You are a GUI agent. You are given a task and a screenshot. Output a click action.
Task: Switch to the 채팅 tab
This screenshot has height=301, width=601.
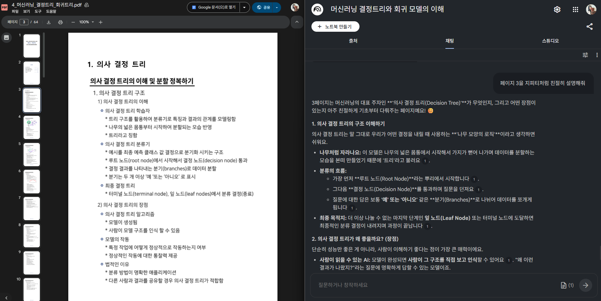click(450, 41)
